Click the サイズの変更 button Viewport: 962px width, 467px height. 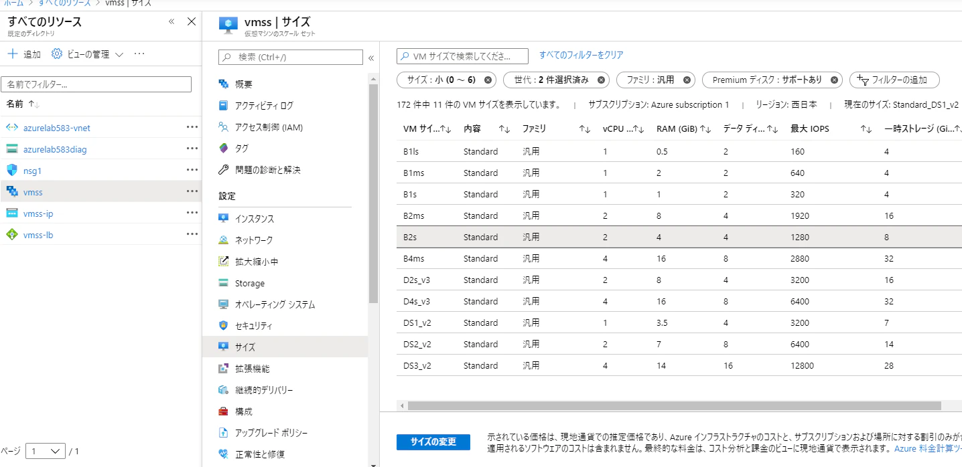[433, 442]
